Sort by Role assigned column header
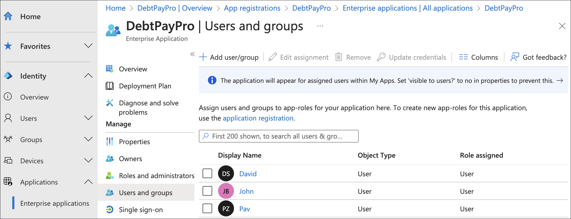571x219 pixels. click(x=481, y=155)
